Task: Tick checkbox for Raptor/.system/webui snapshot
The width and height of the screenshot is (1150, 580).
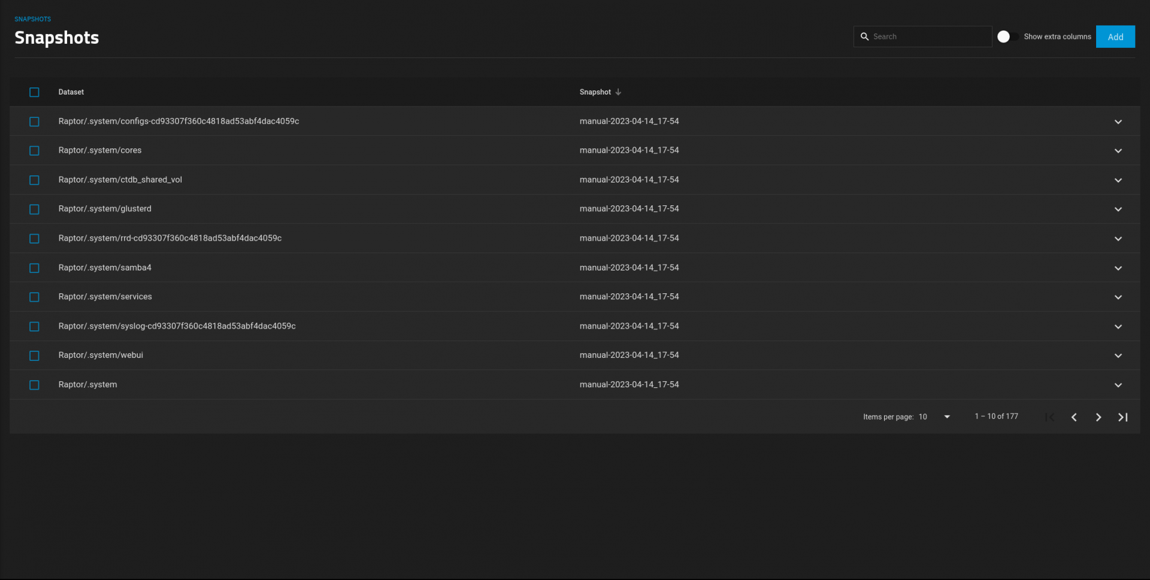Action: pyautogui.click(x=34, y=356)
